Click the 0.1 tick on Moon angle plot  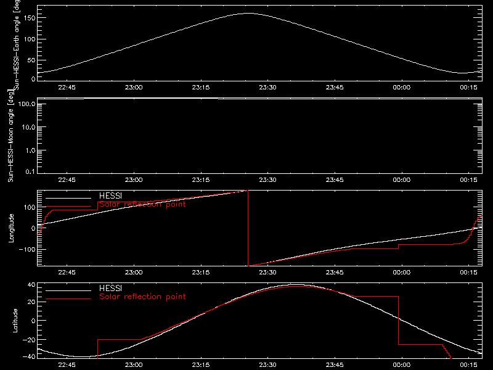pyautogui.click(x=31, y=171)
